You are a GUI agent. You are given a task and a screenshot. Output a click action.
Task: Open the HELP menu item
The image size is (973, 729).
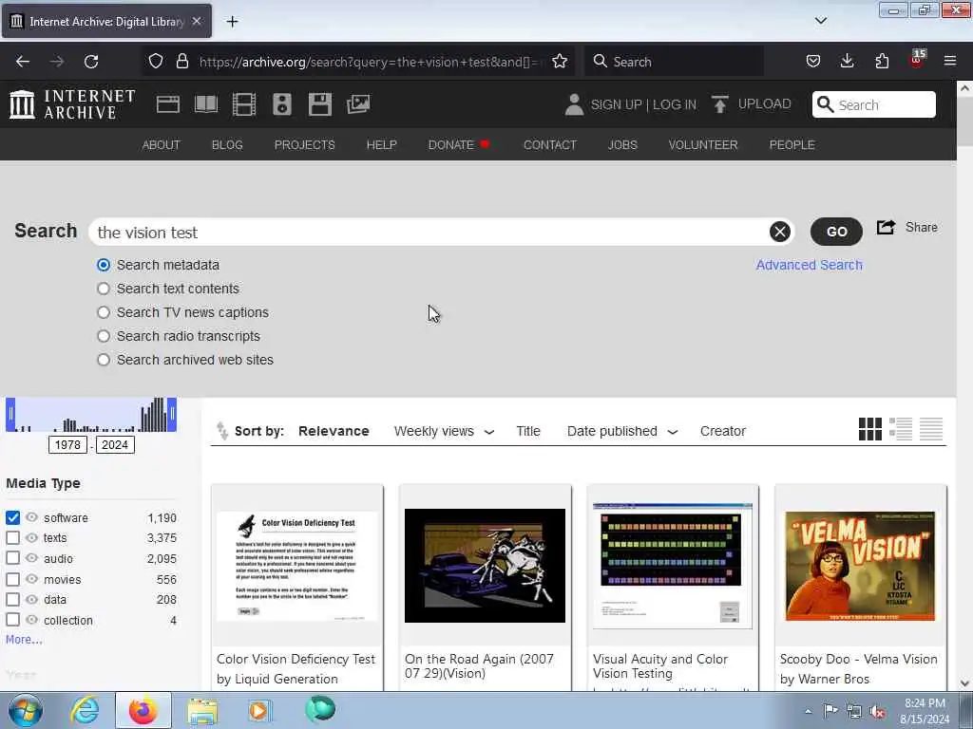point(382,145)
